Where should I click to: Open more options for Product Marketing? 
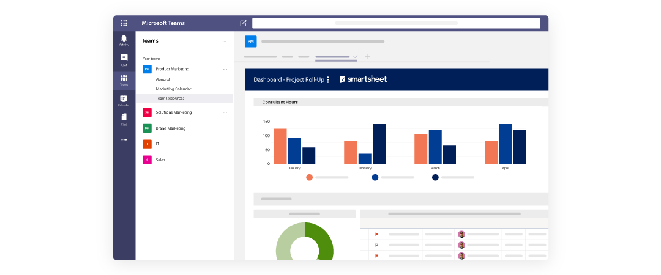pyautogui.click(x=225, y=69)
